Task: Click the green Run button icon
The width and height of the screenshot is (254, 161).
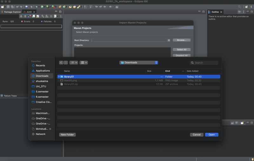Action: (x=42, y=7)
